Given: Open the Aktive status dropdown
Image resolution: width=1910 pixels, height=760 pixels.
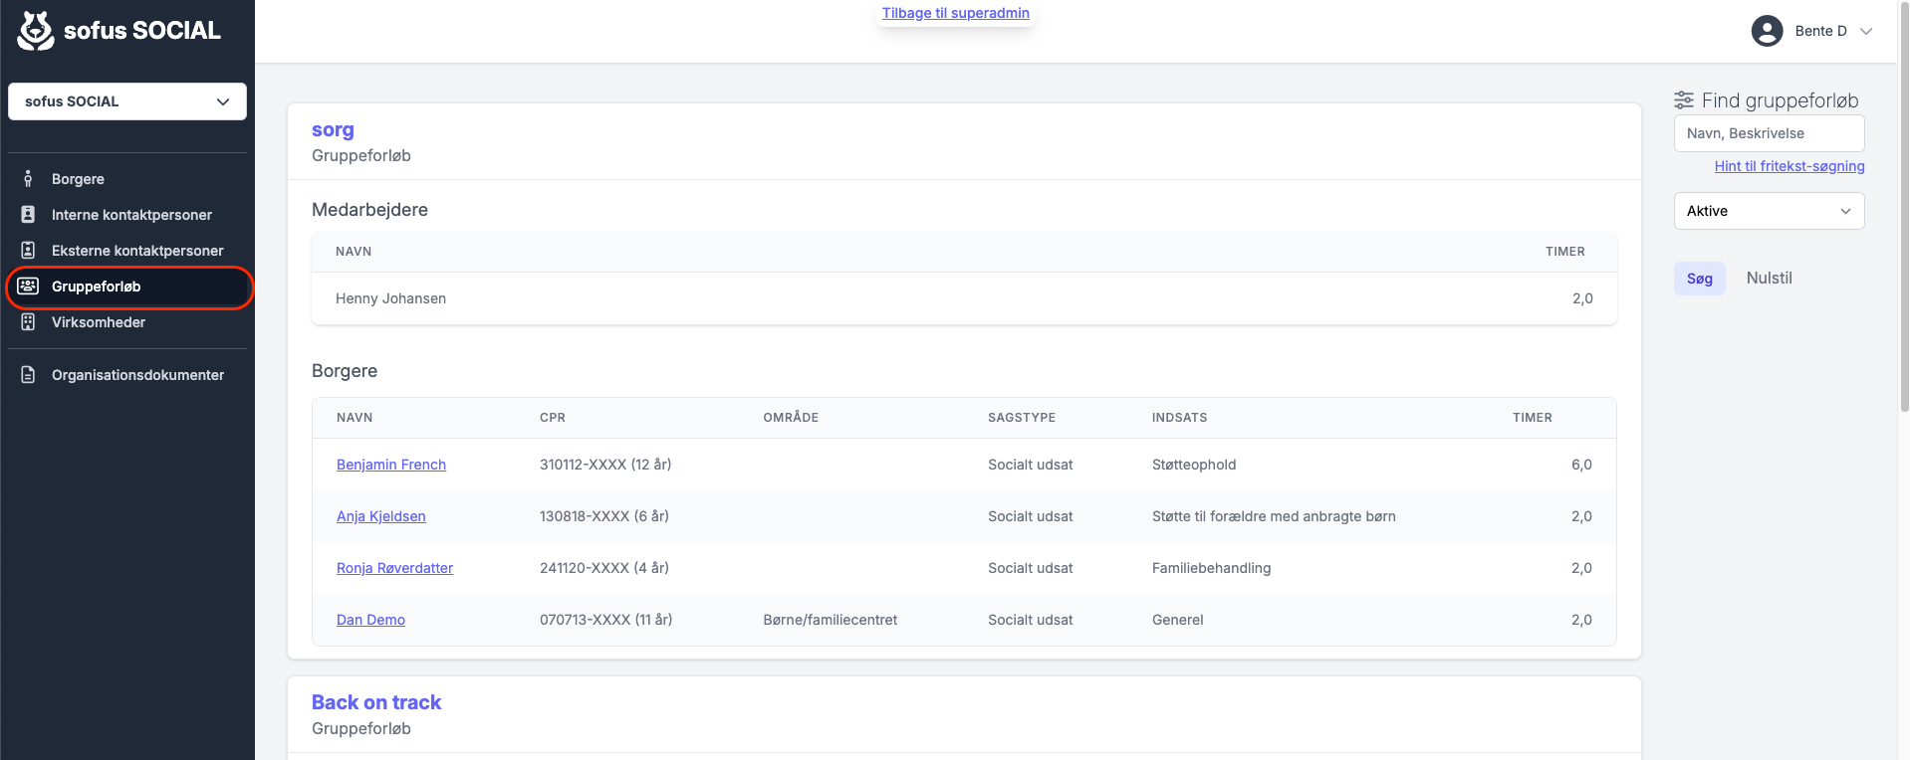Looking at the screenshot, I should coord(1769,211).
